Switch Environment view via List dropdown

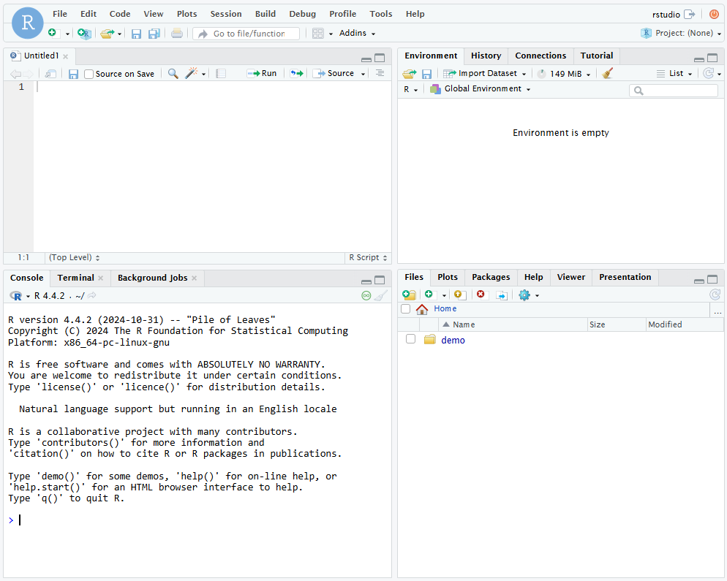(x=674, y=74)
